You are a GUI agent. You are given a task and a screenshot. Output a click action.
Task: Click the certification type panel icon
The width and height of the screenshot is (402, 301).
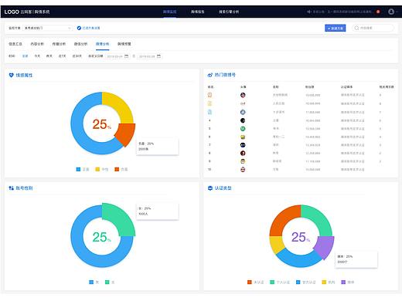coord(210,188)
